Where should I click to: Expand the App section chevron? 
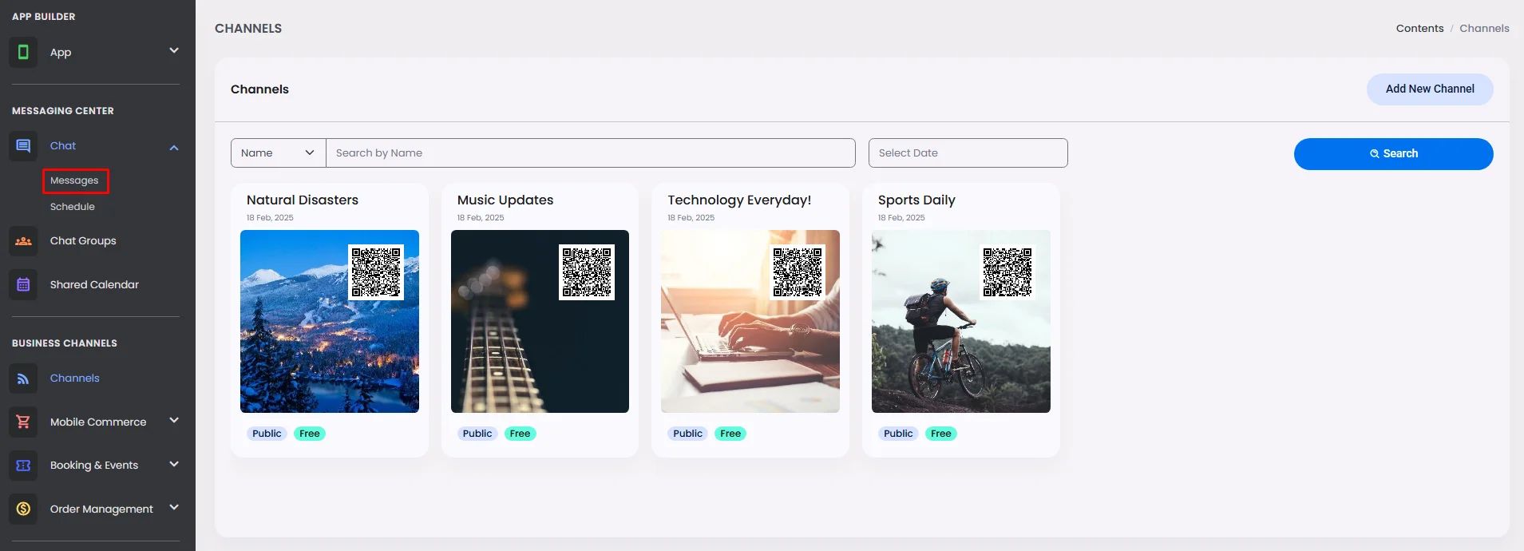point(174,51)
